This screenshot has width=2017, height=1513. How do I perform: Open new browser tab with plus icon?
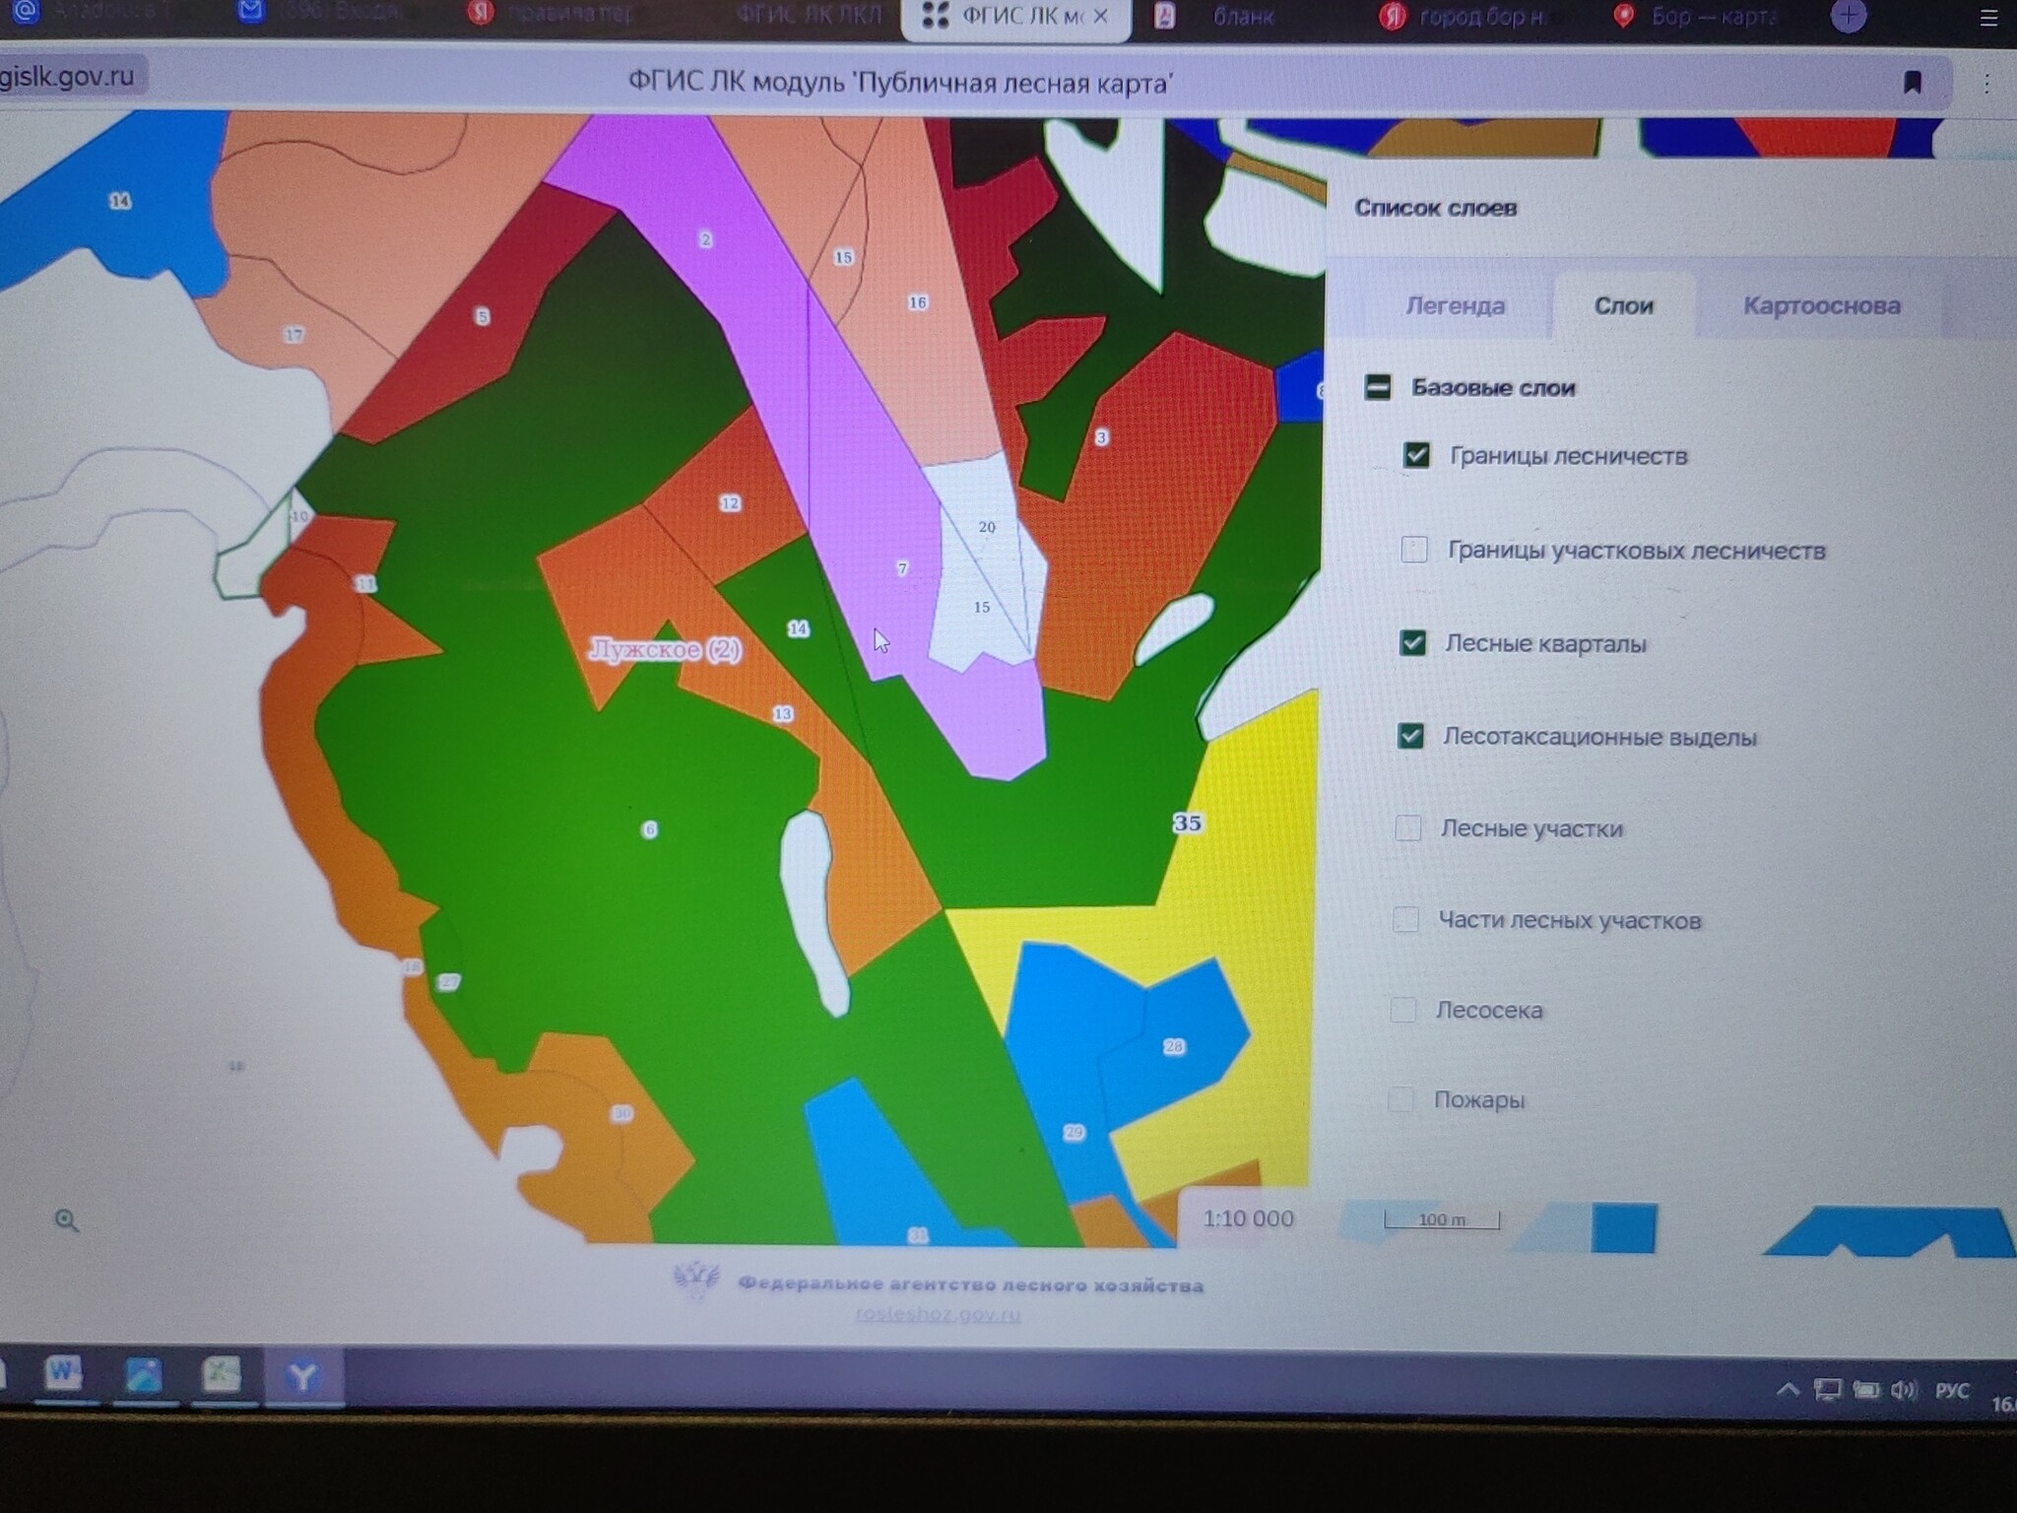coord(1848,16)
